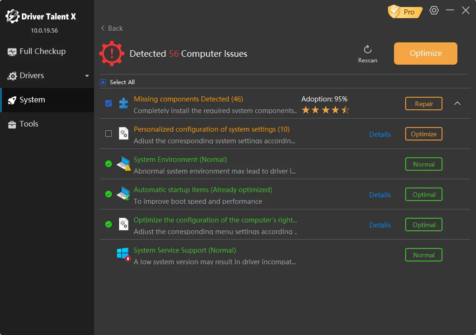
Task: Select Automatic startup items title
Action: click(203, 190)
